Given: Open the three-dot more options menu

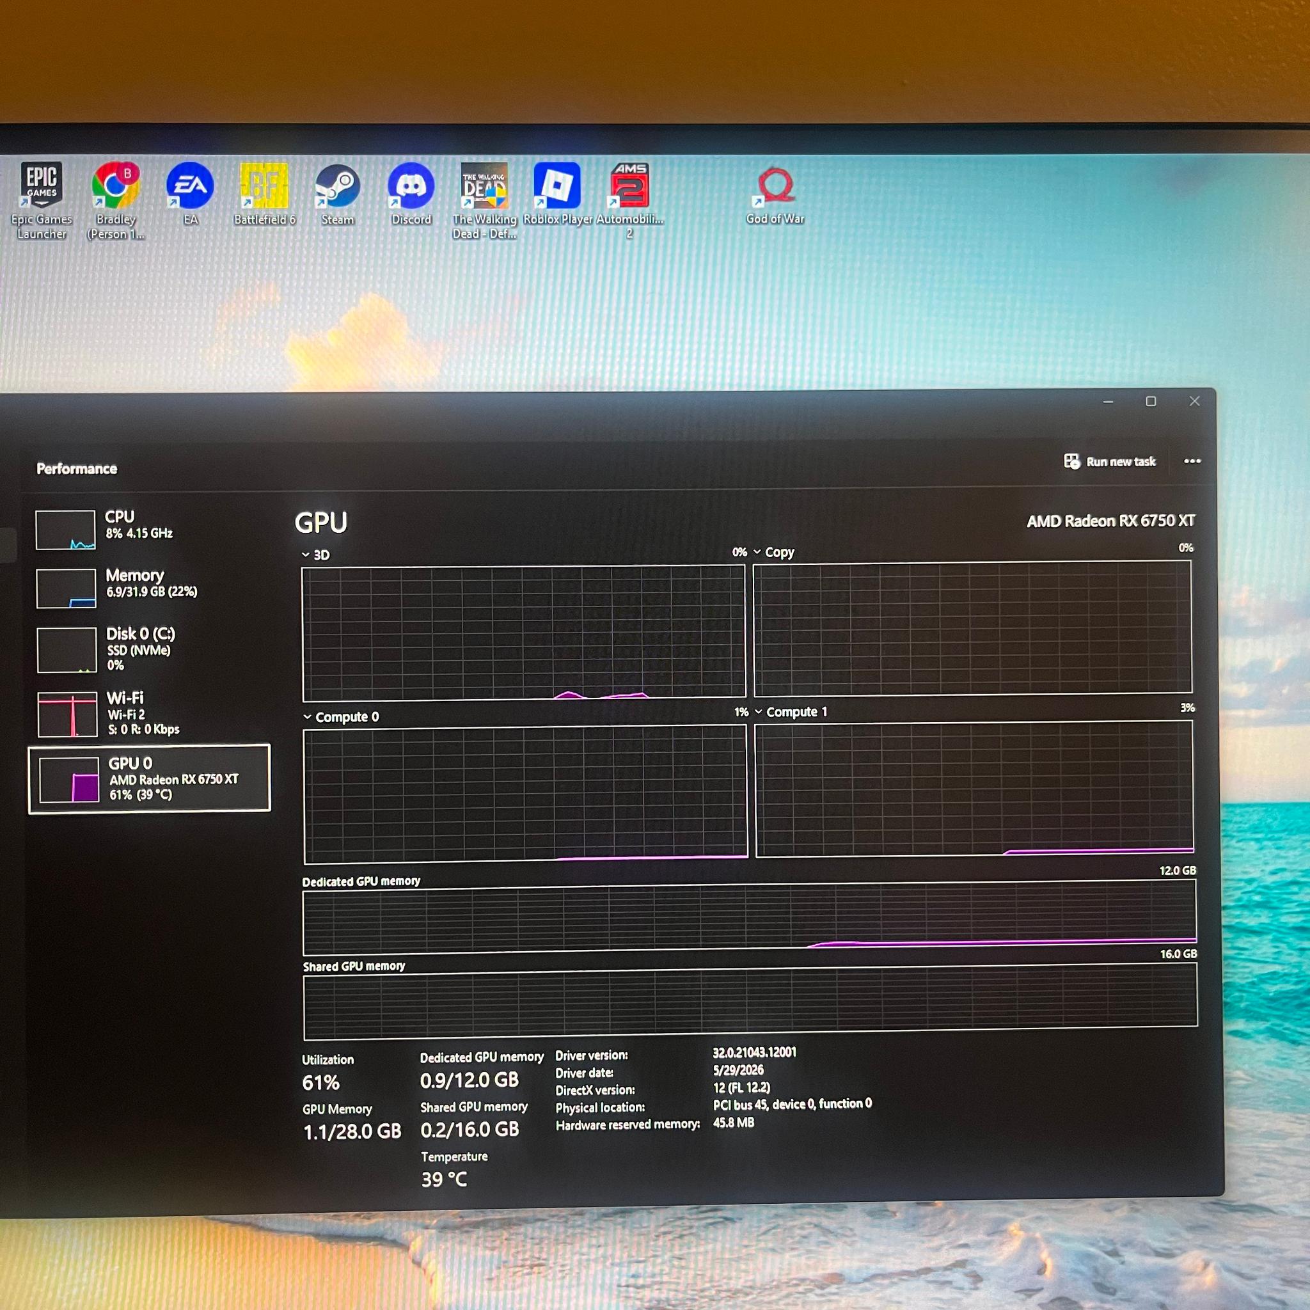Looking at the screenshot, I should coord(1192,461).
